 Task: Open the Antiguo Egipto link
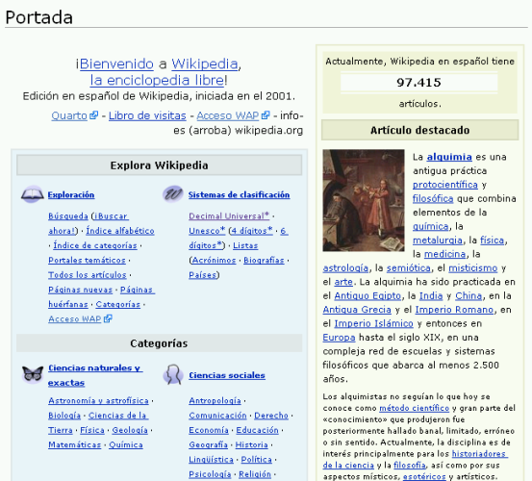(x=367, y=296)
